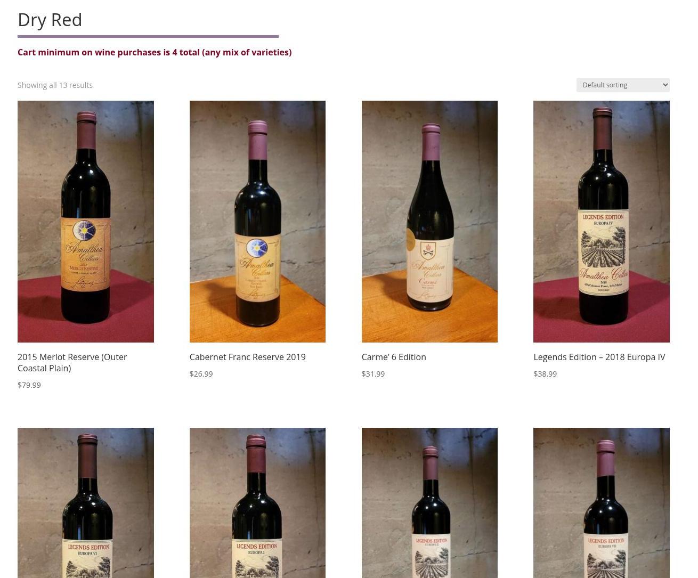698x578 pixels.
Task: Click the Dry Red page heading
Action: click(x=50, y=20)
